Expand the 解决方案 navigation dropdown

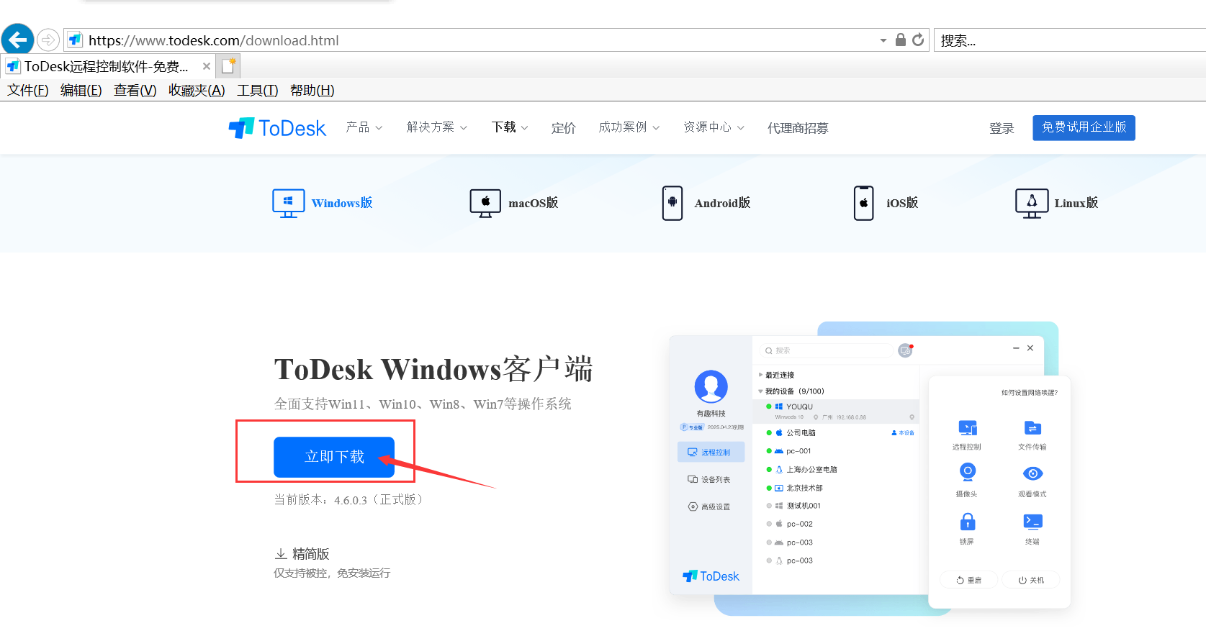tap(437, 127)
